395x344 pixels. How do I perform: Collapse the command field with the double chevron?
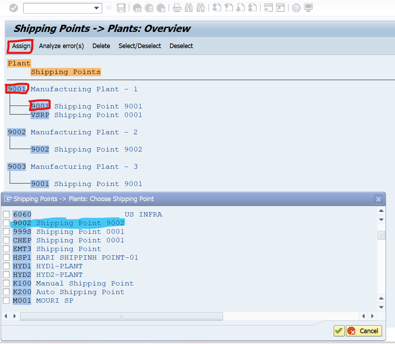pos(109,8)
